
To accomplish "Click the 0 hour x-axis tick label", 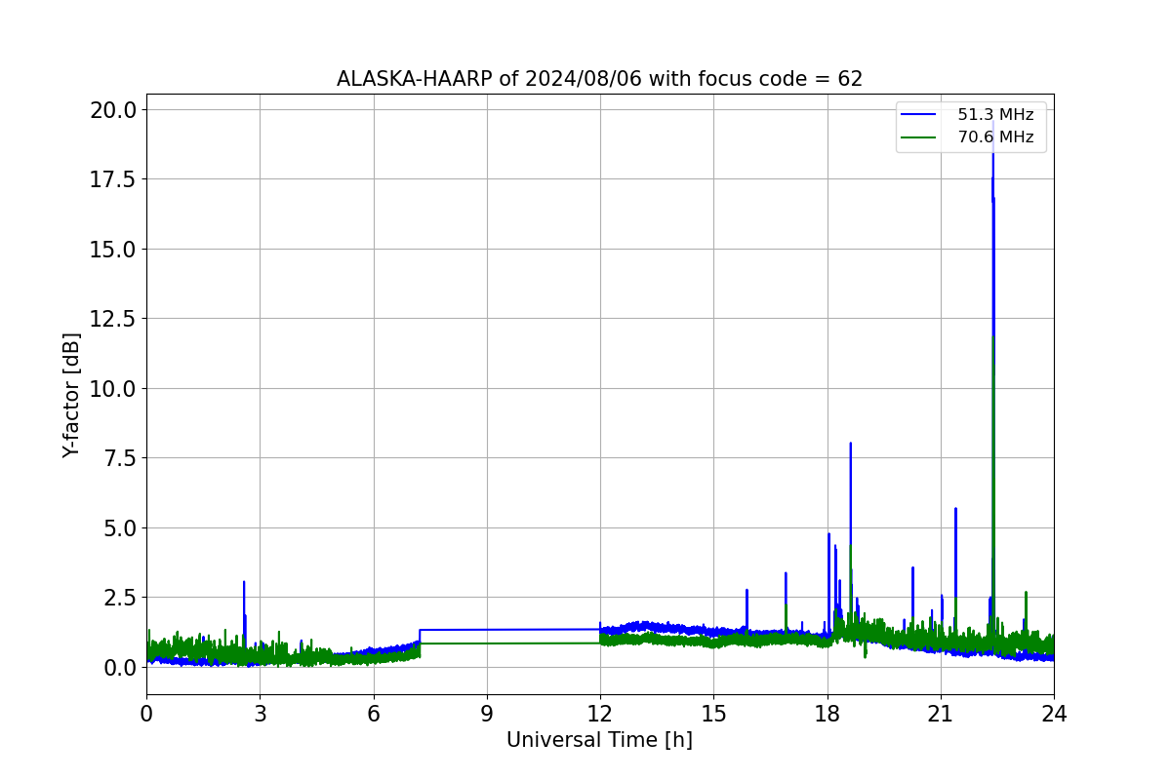I will tap(146, 714).
